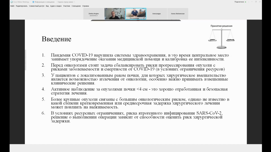Select the Oncourology video thumbnail

pos(135,13)
